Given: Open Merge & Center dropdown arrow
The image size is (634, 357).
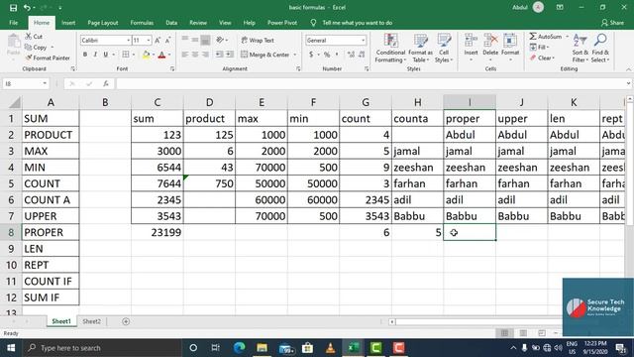Looking at the screenshot, I should (295, 55).
